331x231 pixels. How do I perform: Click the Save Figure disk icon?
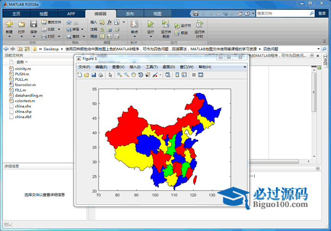(93, 75)
